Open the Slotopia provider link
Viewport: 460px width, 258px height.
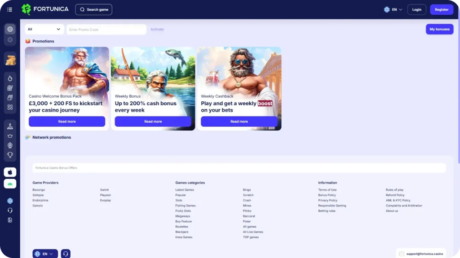[x=38, y=195]
